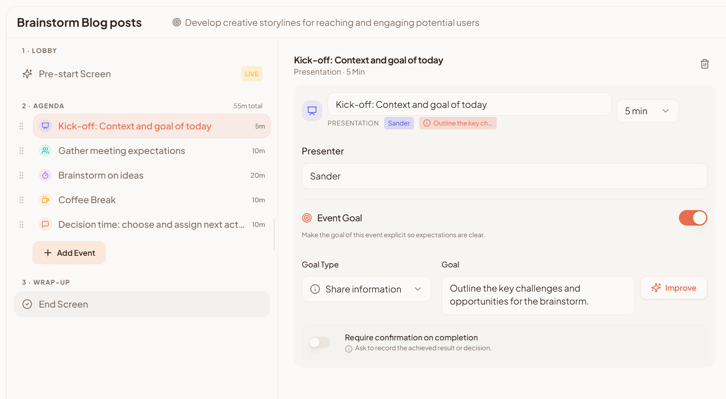Image resolution: width=726 pixels, height=399 pixels.
Task: Open the trash icon to delete the event
Action: coord(705,63)
